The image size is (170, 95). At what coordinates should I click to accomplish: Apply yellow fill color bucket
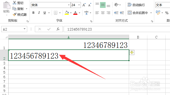(x=67, y=13)
